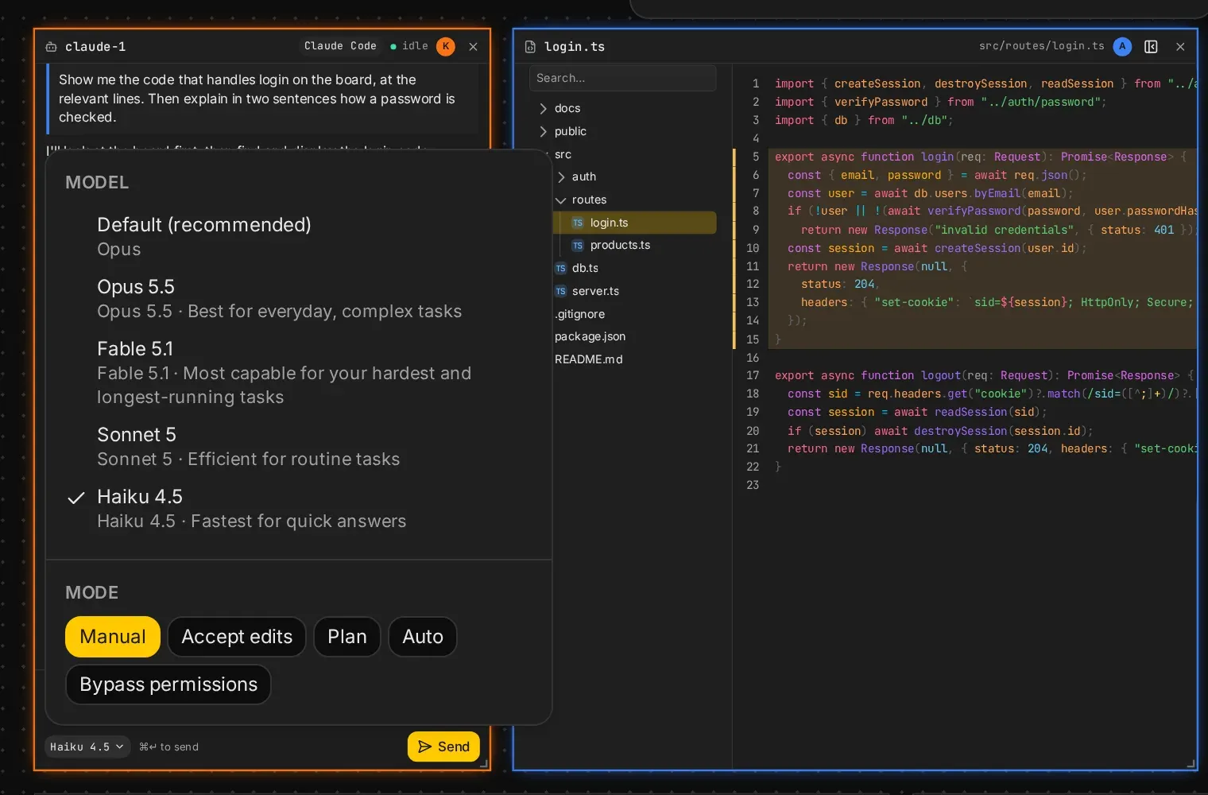This screenshot has height=795, width=1208.
Task: Click the verifyPassword import on line 2
Action: coord(881,102)
